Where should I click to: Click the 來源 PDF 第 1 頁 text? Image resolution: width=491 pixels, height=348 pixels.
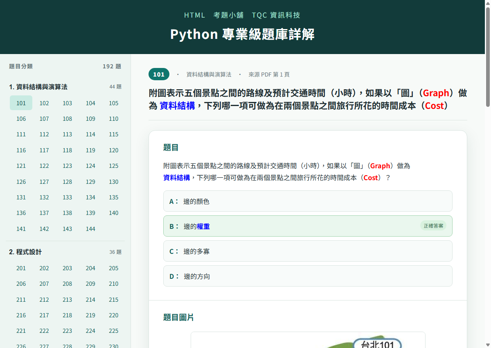[269, 75]
